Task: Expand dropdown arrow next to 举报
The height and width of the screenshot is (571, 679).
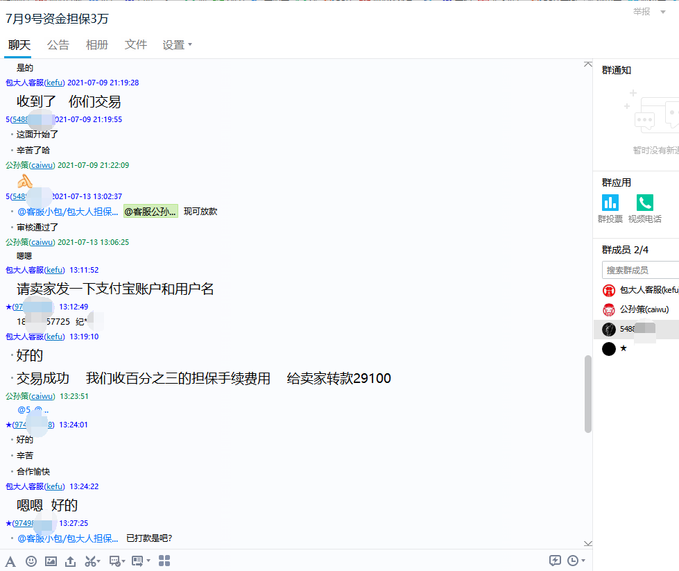Action: [663, 12]
